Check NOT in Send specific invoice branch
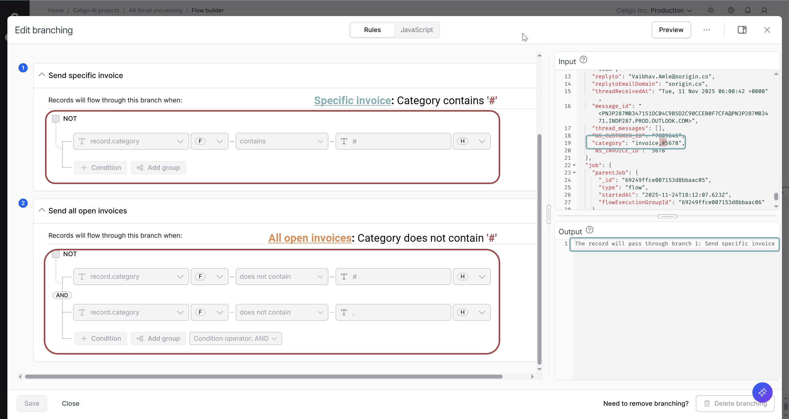The width and height of the screenshot is (789, 419). (56, 119)
